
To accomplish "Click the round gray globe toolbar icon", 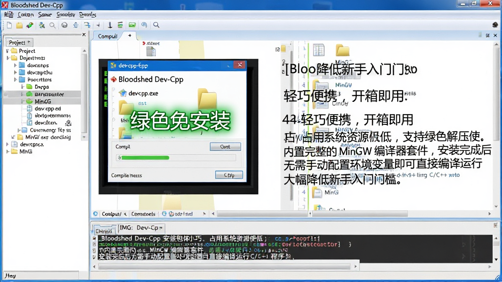I will point(64,25).
